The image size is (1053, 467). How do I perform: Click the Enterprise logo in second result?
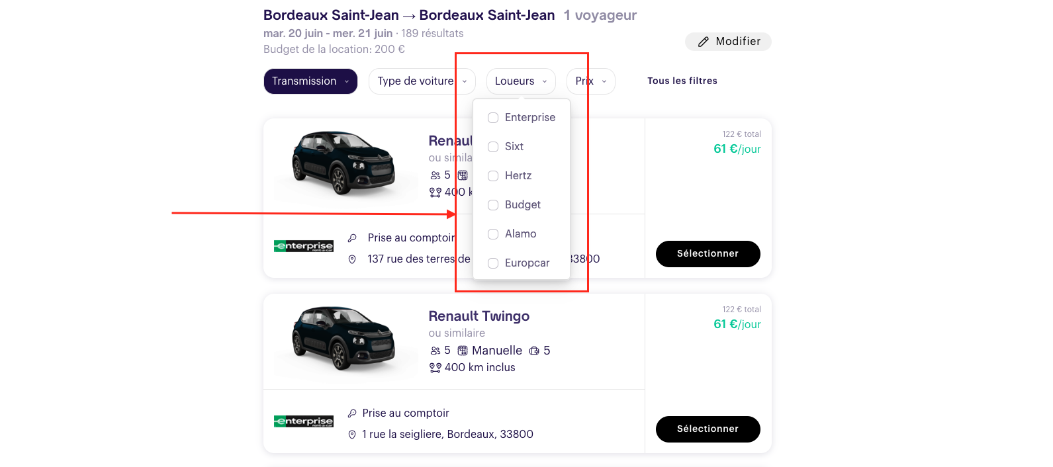(x=303, y=421)
